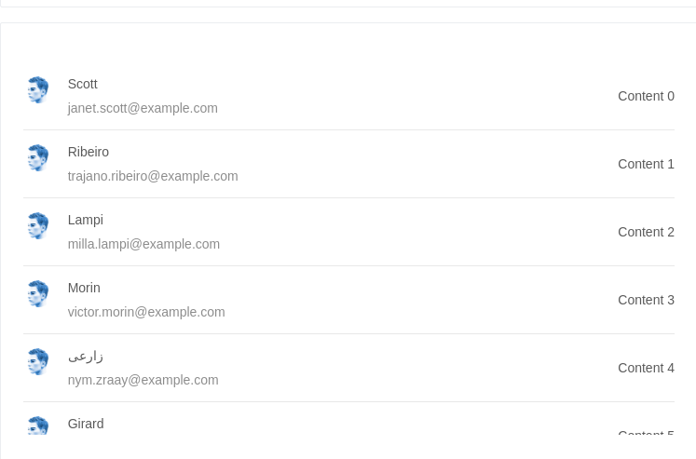Viewport: 696px width, 459px height.
Task: Click the Content 0 label
Action: click(646, 96)
